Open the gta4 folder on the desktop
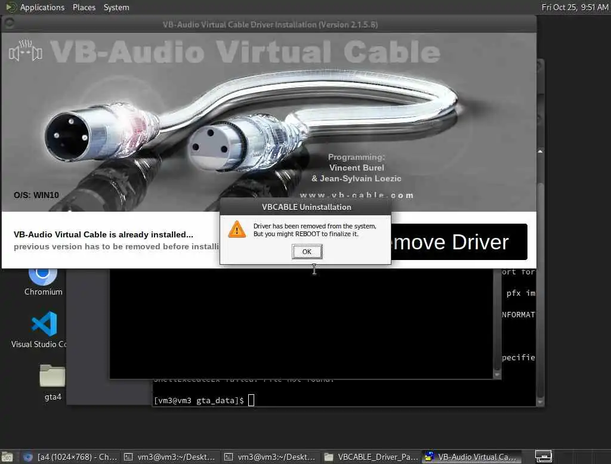Screen dimensions: 611x464 (53, 382)
